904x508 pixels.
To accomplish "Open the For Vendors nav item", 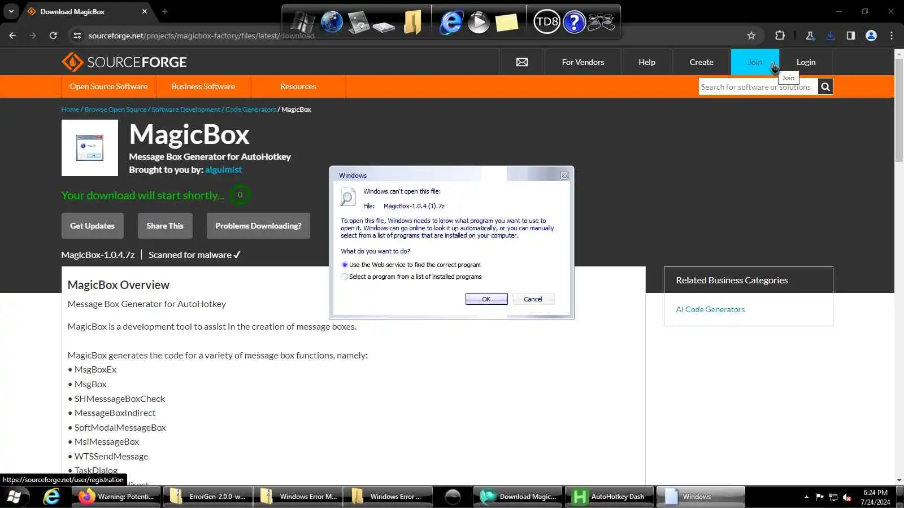I will [x=583, y=62].
